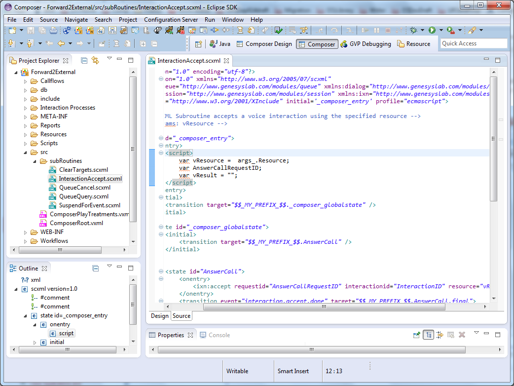Image resolution: width=514 pixels, height=386 pixels.
Task: Click the Tomcat stop cat icon
Action: point(181,31)
